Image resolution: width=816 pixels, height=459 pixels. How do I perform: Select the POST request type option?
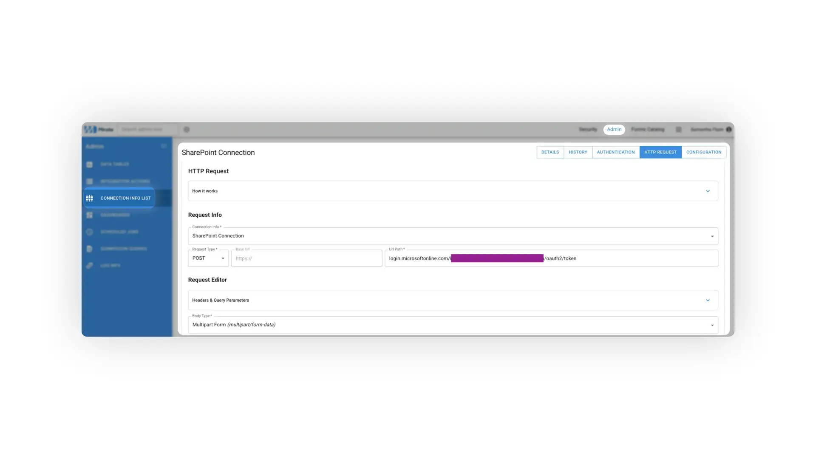click(208, 258)
